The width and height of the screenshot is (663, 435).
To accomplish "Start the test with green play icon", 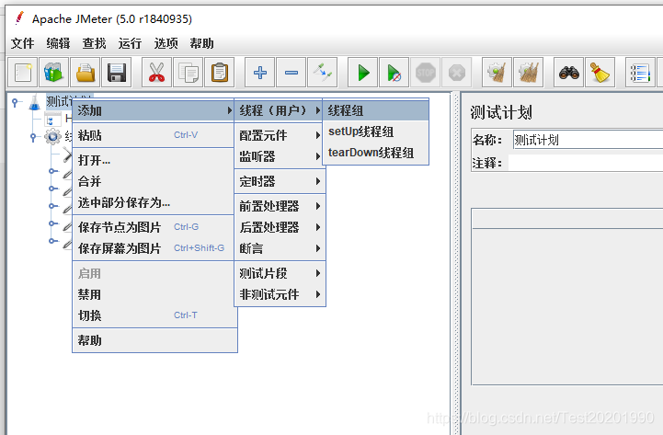I will [363, 73].
